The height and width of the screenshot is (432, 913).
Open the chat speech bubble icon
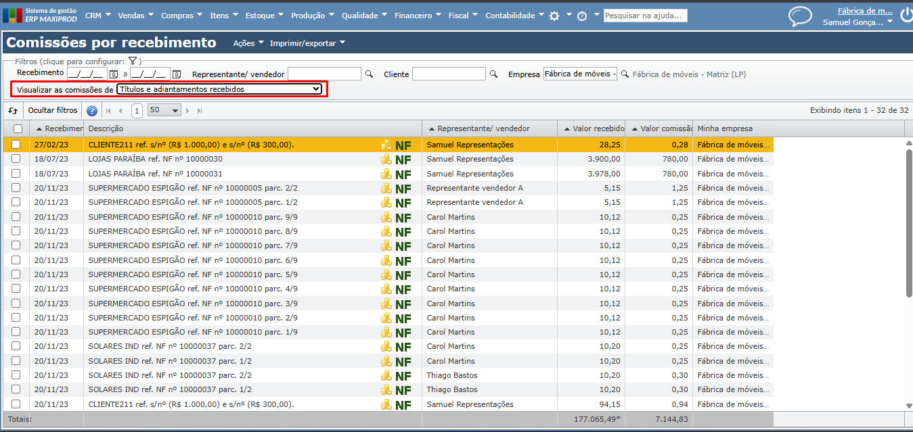click(800, 16)
